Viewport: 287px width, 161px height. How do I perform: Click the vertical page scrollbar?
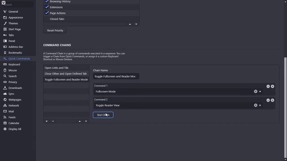point(285,108)
